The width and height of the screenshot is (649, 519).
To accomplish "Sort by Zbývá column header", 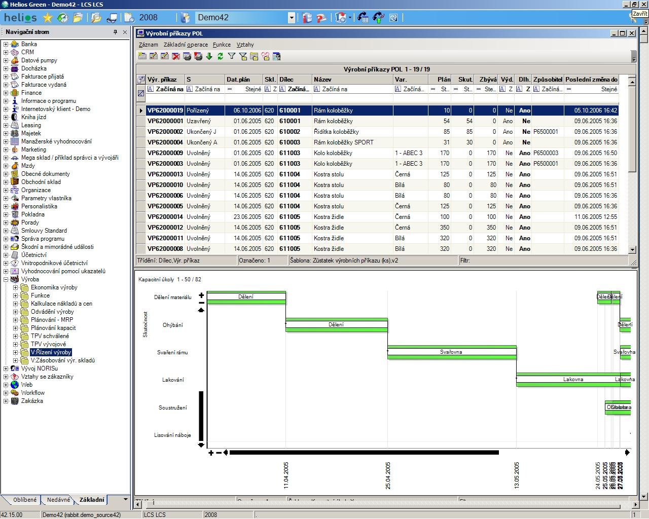I will point(487,80).
